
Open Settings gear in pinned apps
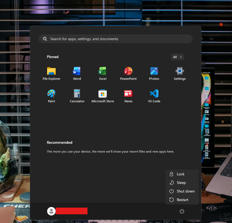180,71
